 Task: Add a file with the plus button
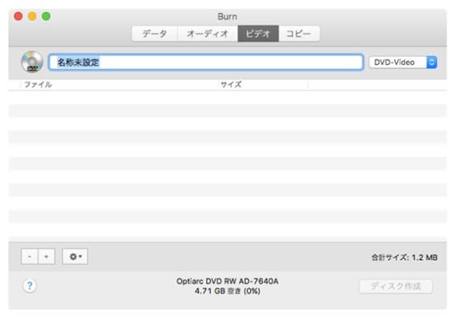[47, 257]
